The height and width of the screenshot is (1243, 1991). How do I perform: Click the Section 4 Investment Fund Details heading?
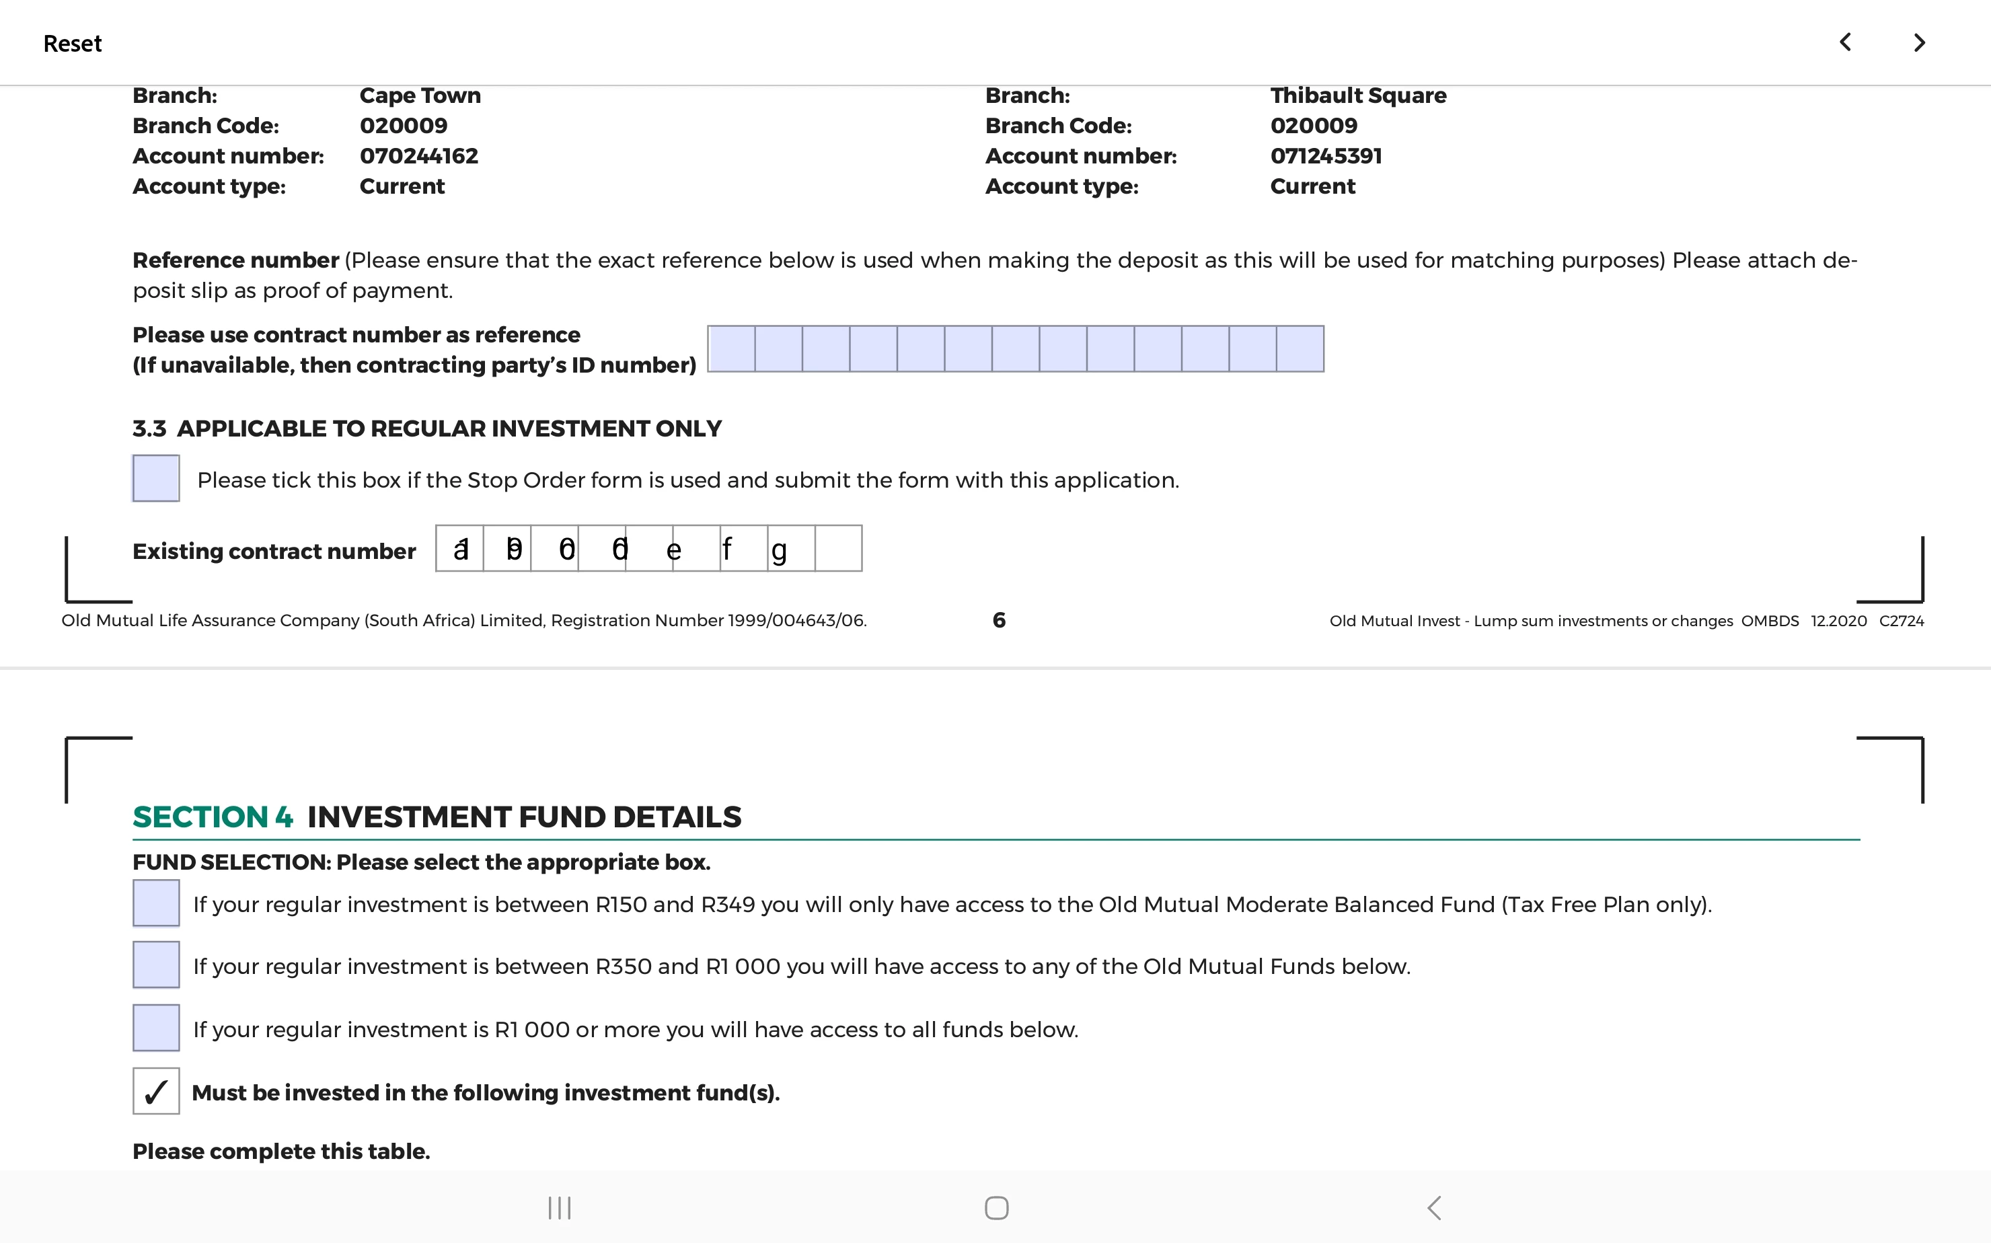click(x=437, y=817)
